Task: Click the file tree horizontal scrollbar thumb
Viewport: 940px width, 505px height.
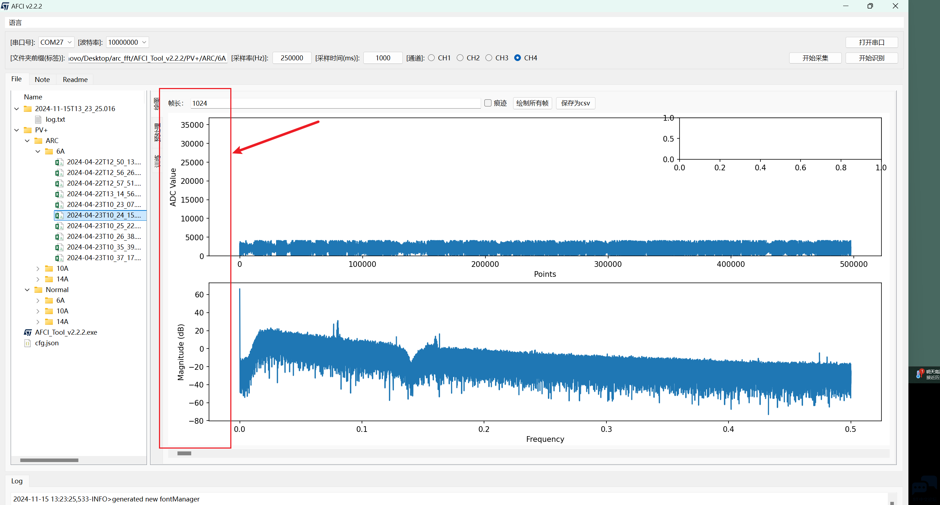Action: [x=49, y=460]
